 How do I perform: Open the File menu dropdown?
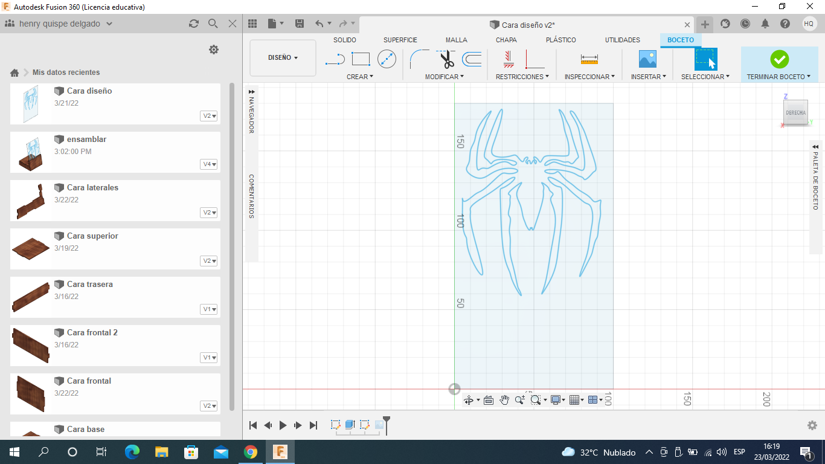(275, 24)
